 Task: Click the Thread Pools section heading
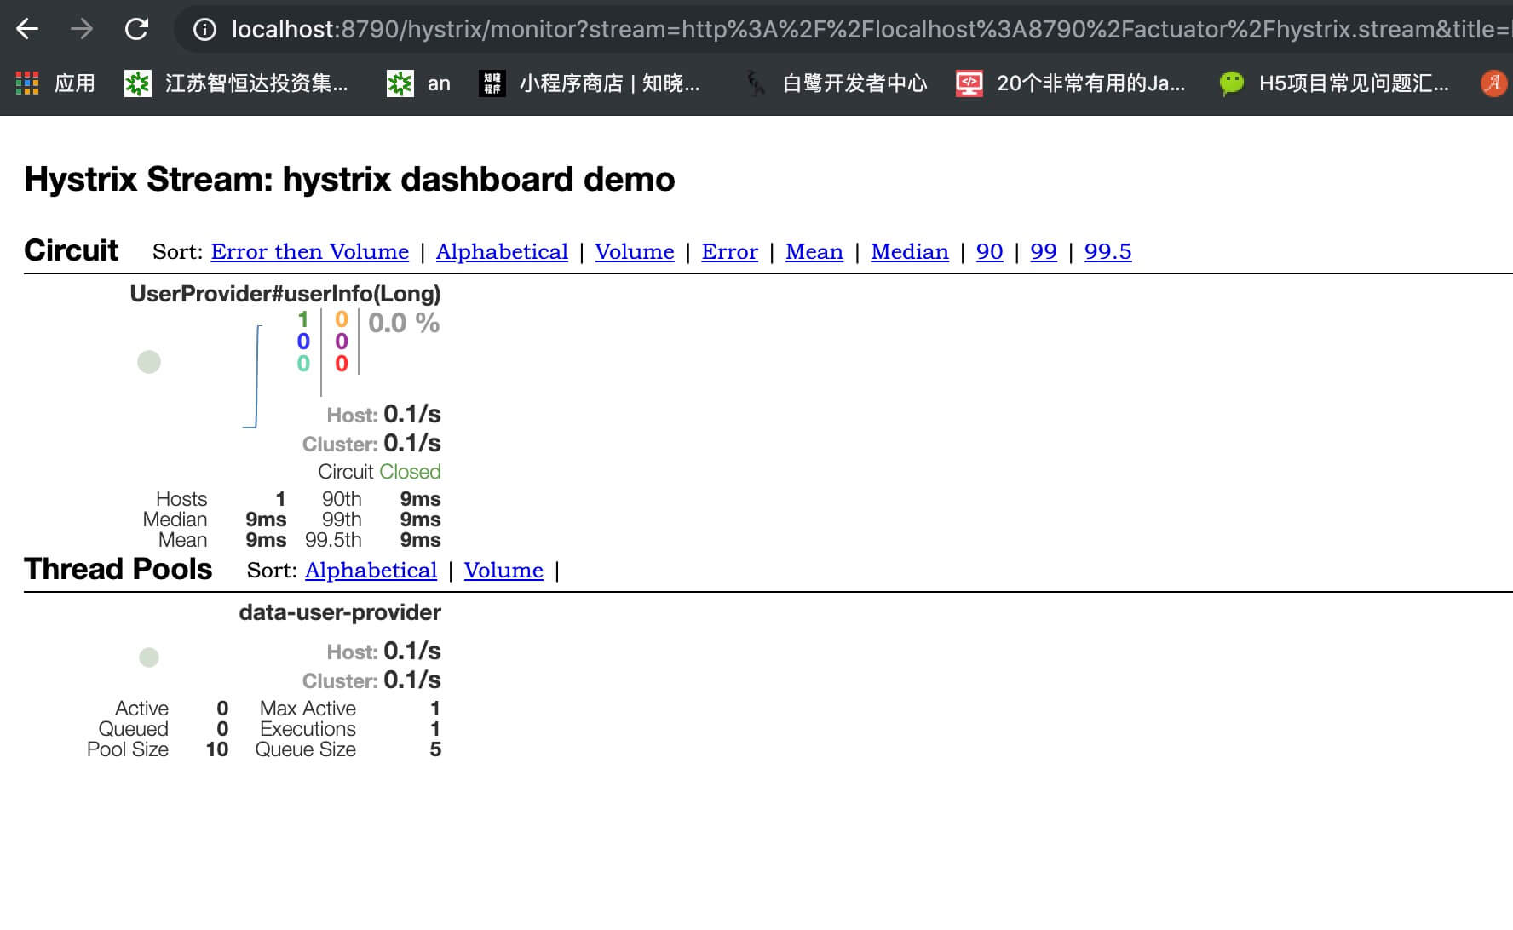click(118, 569)
